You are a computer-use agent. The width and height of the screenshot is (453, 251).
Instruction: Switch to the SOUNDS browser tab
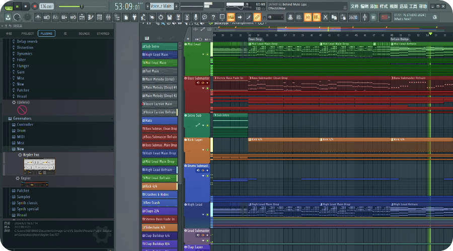coord(84,34)
